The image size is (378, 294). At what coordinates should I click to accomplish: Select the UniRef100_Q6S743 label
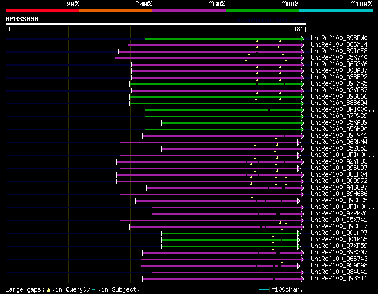[339, 259]
